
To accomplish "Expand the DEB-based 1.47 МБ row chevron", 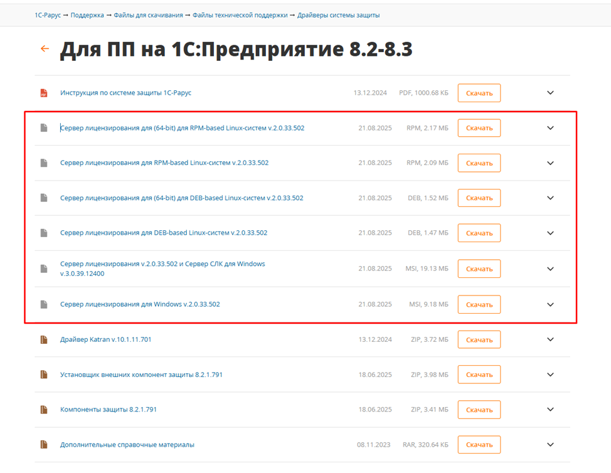I will [550, 233].
